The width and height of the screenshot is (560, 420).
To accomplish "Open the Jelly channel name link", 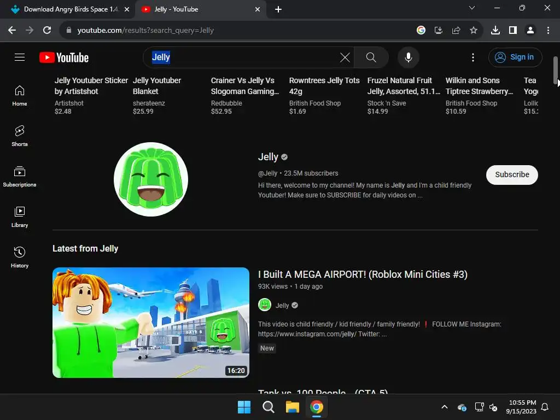I will tap(268, 157).
